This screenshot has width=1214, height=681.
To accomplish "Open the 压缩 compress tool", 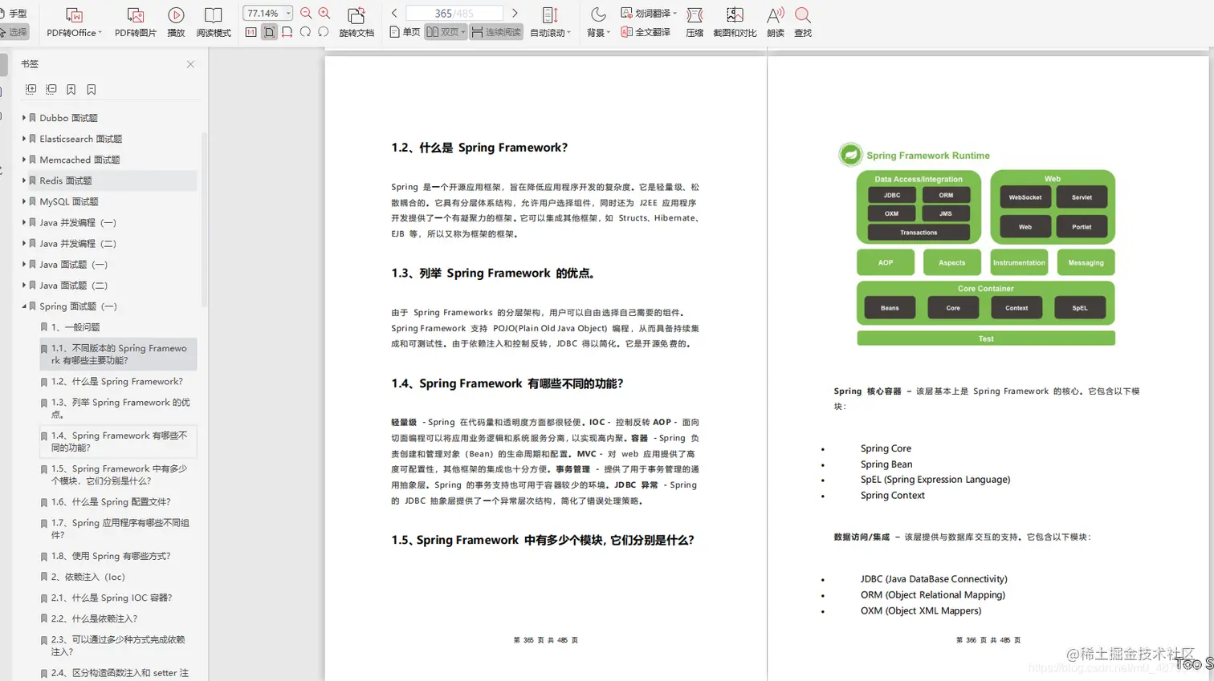I will (x=695, y=22).
